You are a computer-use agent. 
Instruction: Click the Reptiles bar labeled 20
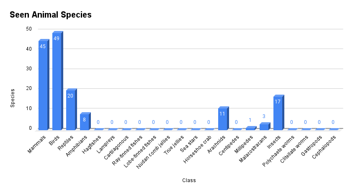tap(70, 110)
